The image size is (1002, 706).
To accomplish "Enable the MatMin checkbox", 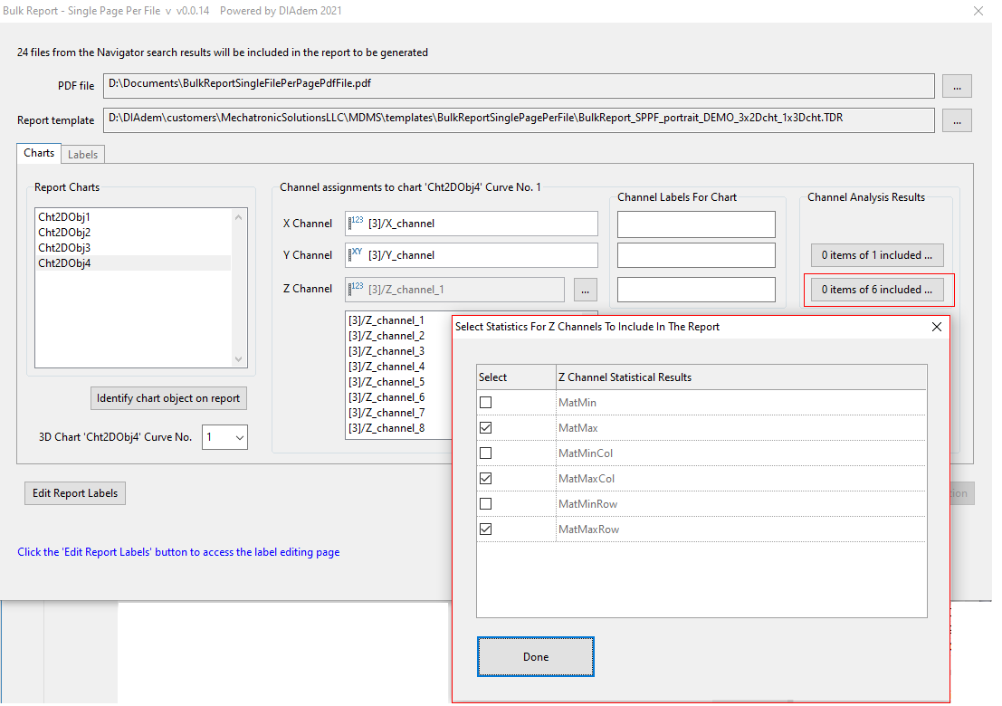I will 486,403.
